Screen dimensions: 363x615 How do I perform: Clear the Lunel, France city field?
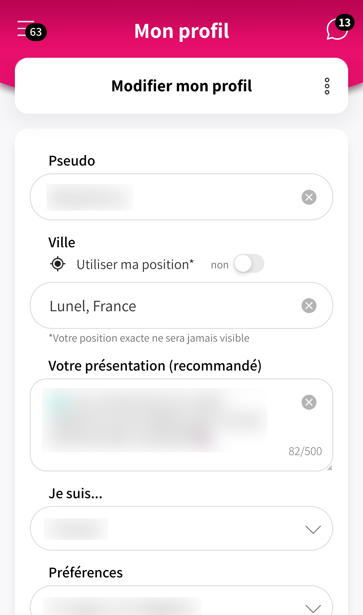(x=309, y=306)
